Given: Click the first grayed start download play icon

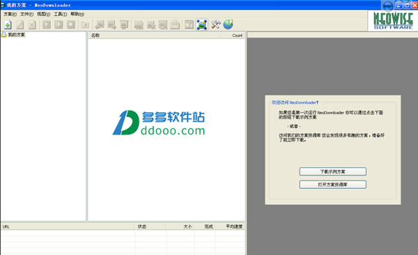Looking at the screenshot, I should click(47, 24).
